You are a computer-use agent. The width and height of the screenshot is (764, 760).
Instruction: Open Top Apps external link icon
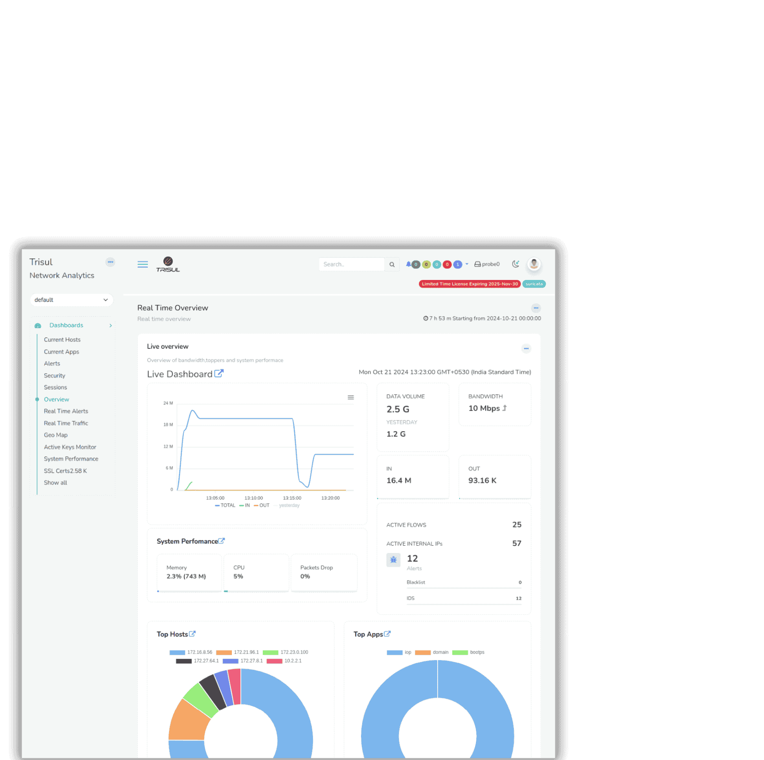[x=387, y=634]
